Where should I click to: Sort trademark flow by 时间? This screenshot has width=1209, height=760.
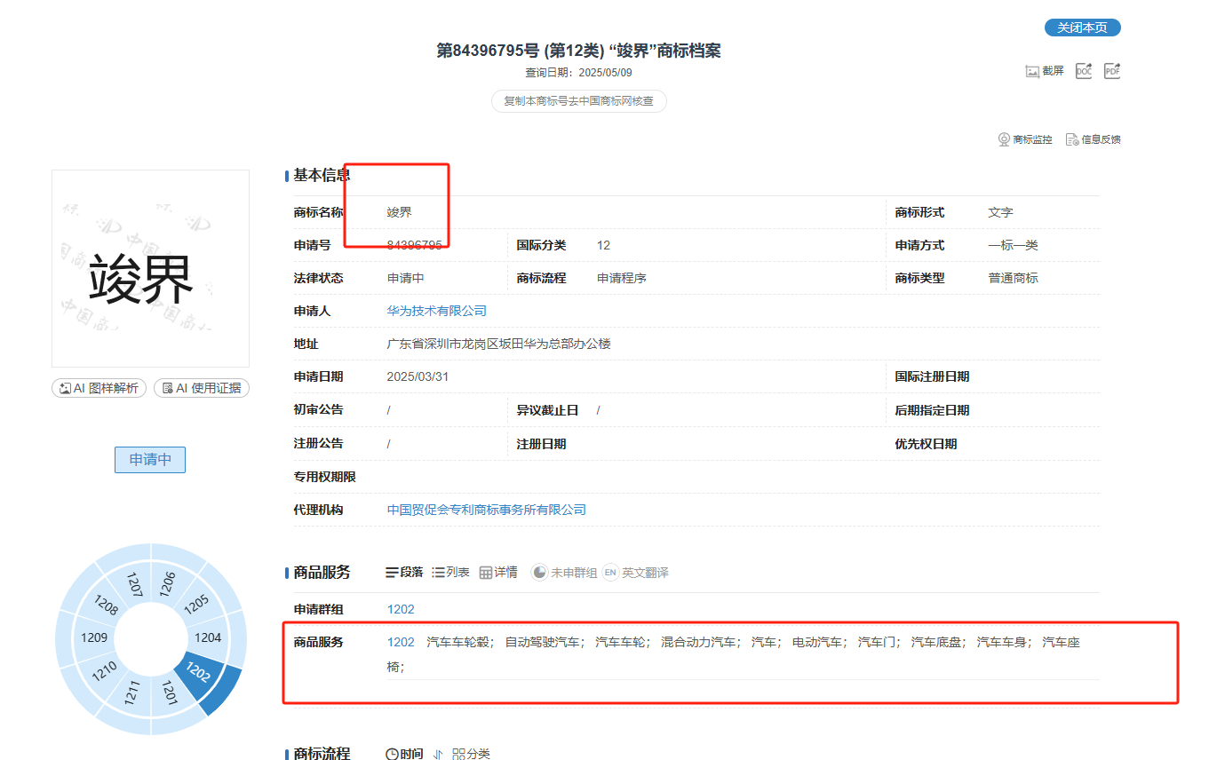click(404, 754)
